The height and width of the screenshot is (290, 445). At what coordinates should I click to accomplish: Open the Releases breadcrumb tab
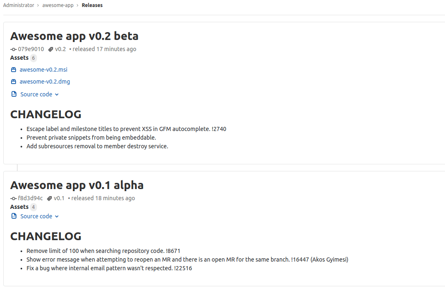[x=92, y=5]
